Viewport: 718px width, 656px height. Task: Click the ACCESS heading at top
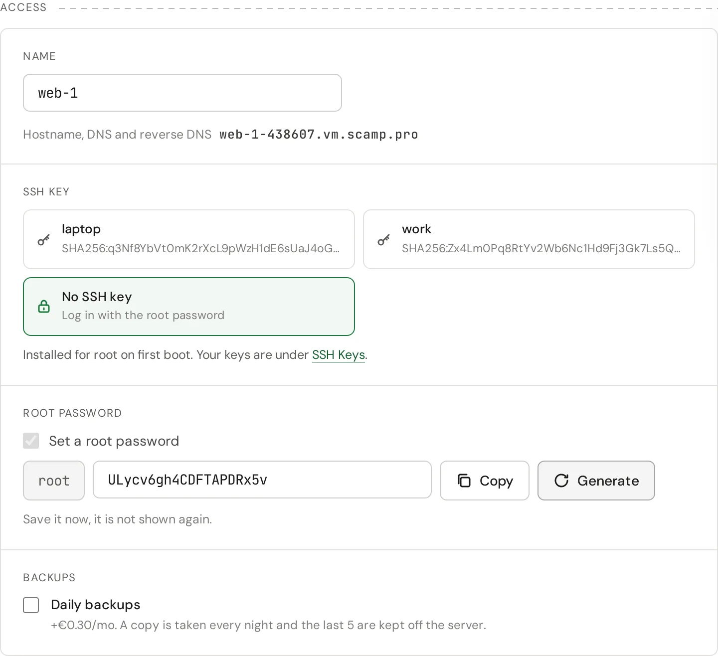(23, 7)
